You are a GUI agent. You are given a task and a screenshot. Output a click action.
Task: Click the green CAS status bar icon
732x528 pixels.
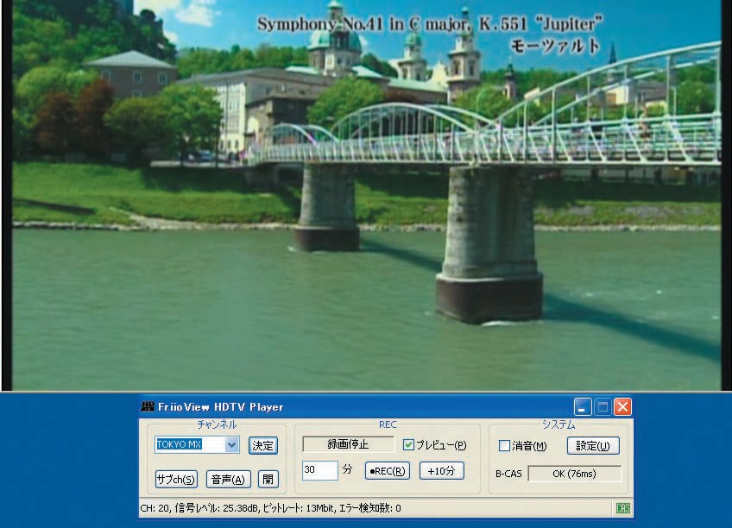622,508
